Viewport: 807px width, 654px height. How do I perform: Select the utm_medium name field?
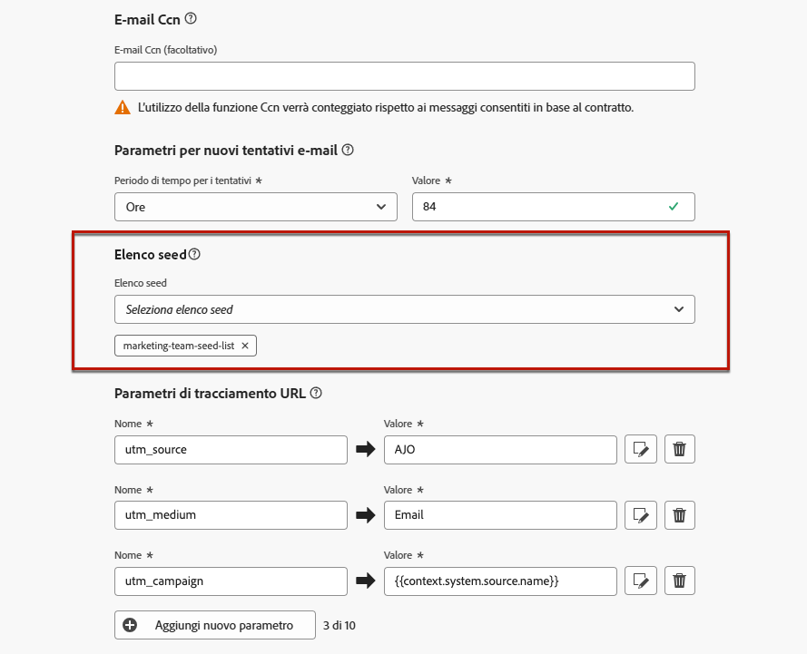pyautogui.click(x=231, y=515)
